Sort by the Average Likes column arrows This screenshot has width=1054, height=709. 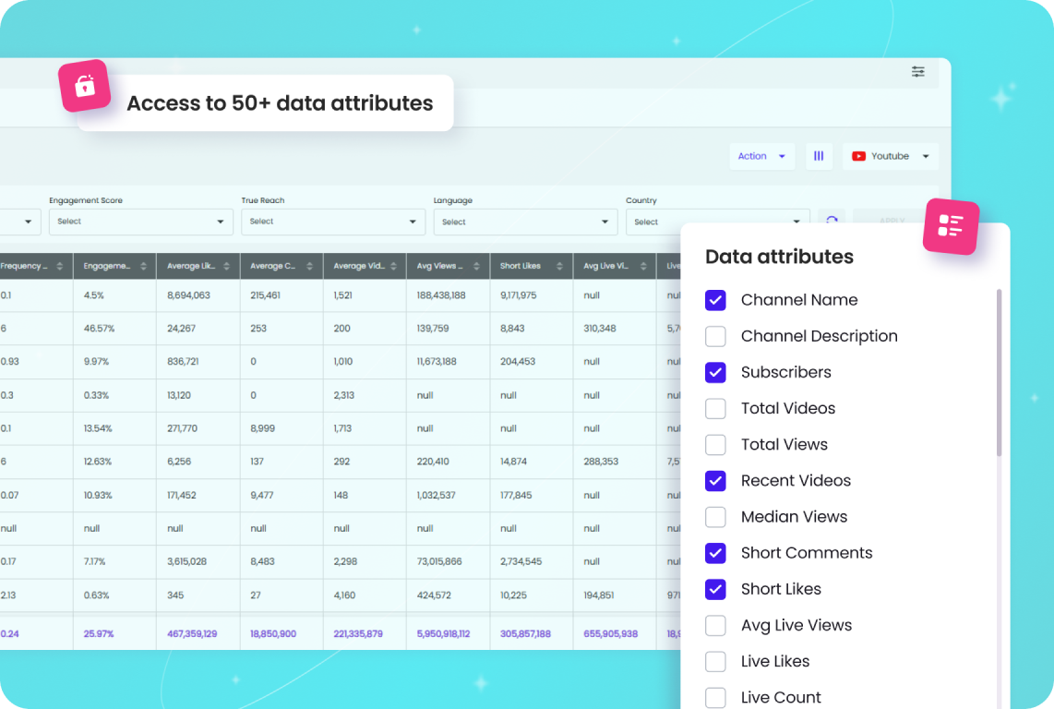(x=226, y=267)
